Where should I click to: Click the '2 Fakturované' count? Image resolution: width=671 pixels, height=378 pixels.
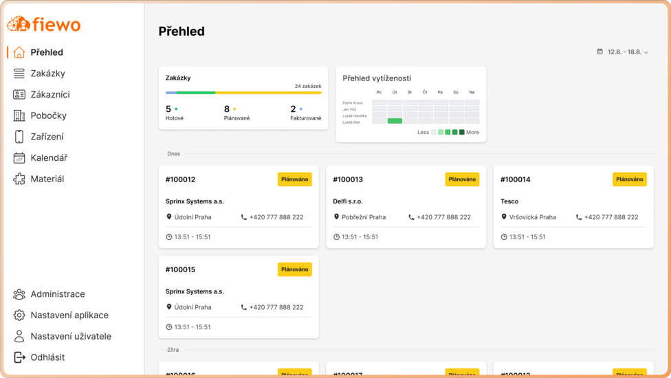click(x=305, y=113)
